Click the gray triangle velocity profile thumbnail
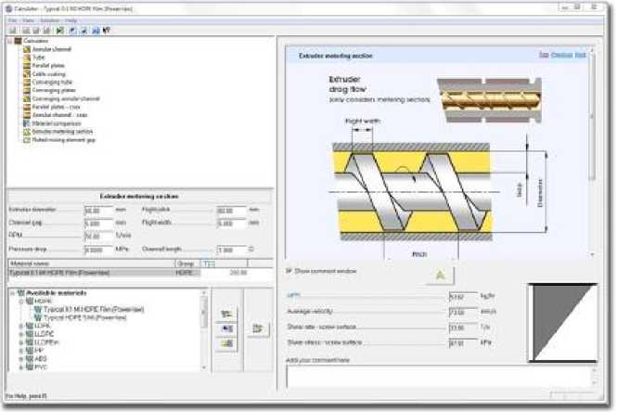Image resolution: width=617 pixels, height=412 pixels. point(562,322)
